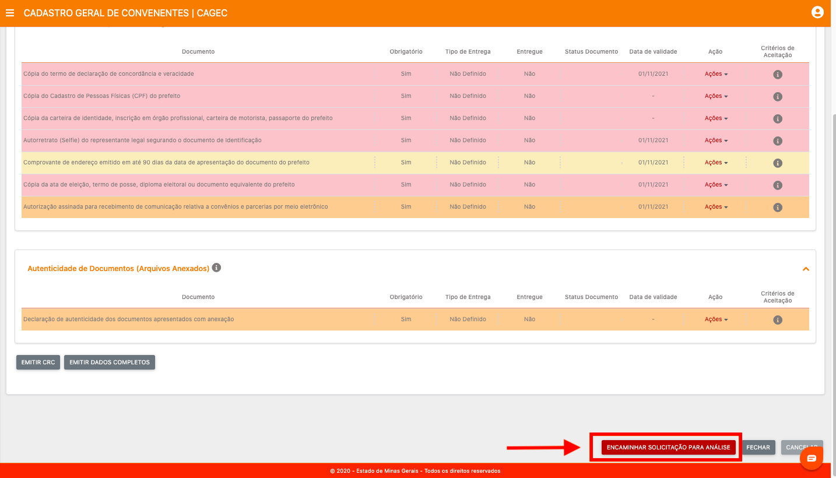The image size is (836, 478).
Task: View acceptance criteria for declaração de autenticidade
Action: pos(777,320)
